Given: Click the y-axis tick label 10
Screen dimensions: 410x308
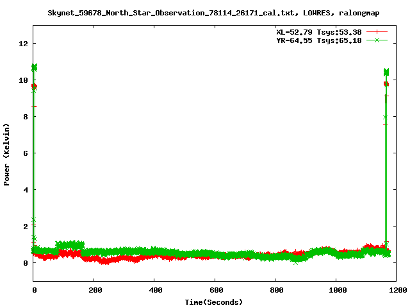Looking at the screenshot, I should pyautogui.click(x=23, y=80).
